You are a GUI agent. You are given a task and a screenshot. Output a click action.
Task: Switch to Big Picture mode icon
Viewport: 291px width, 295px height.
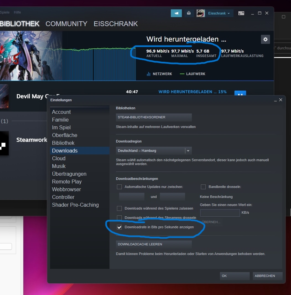(241, 13)
